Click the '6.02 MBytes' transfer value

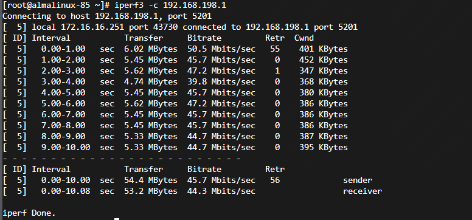[151, 49]
